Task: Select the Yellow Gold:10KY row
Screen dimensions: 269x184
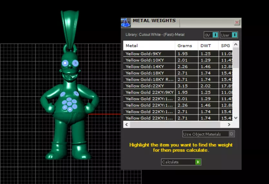Action: point(178,60)
